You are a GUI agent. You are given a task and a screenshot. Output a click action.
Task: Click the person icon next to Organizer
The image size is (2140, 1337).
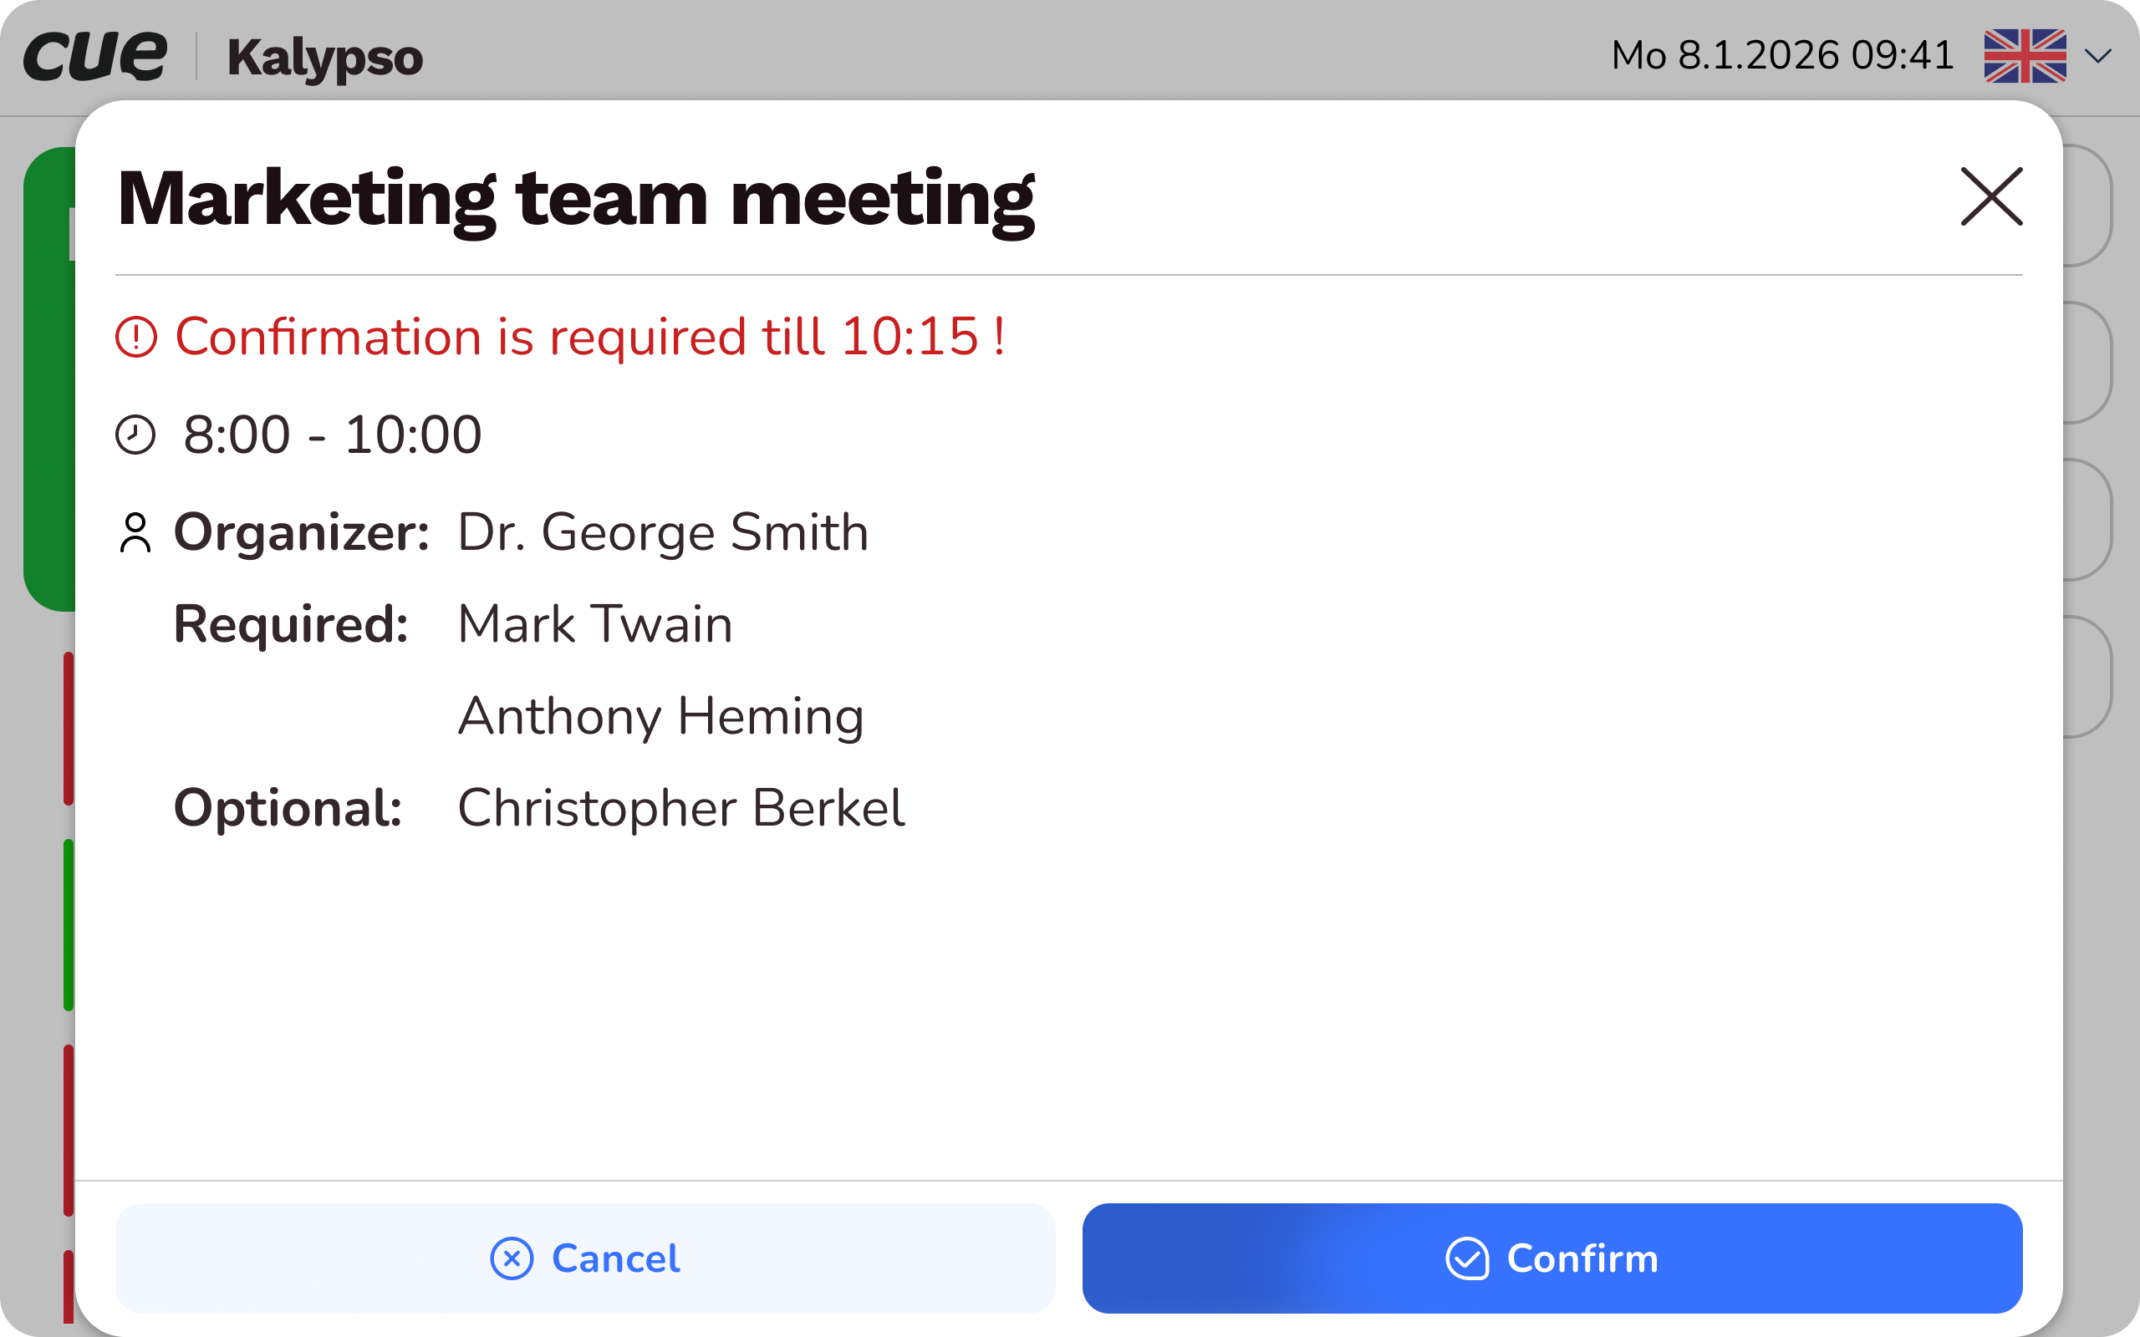[135, 532]
